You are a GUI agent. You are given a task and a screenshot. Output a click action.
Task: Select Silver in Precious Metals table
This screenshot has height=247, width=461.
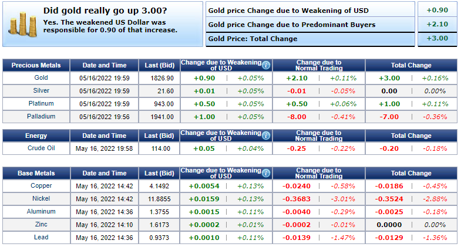click(x=41, y=91)
